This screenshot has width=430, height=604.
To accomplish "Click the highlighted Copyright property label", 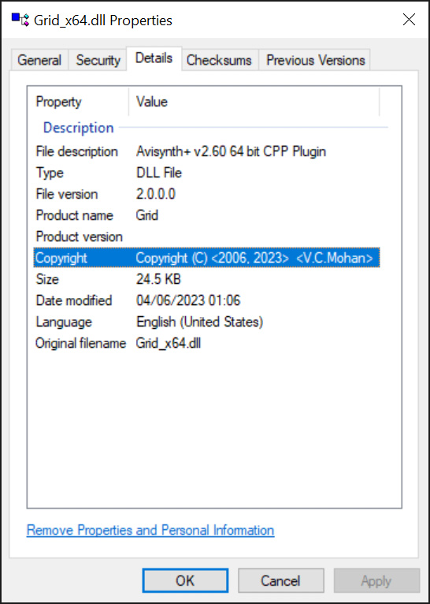I will pos(61,258).
